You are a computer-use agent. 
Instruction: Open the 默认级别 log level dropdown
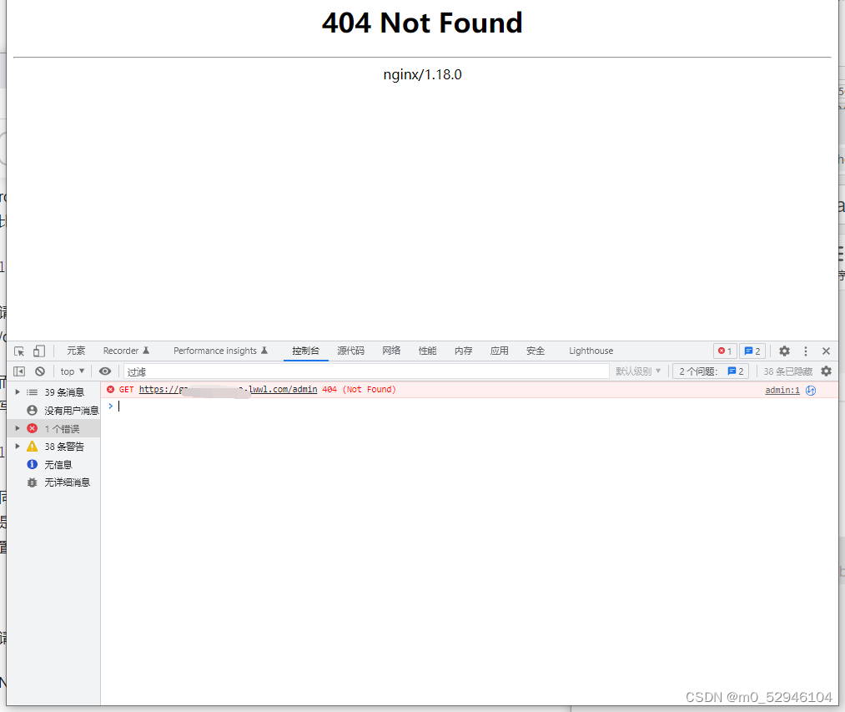[x=638, y=371]
